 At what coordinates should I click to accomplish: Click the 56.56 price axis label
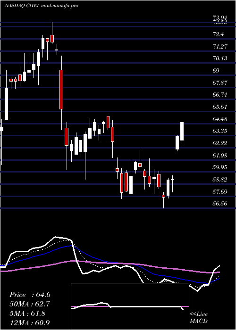(x=220, y=204)
